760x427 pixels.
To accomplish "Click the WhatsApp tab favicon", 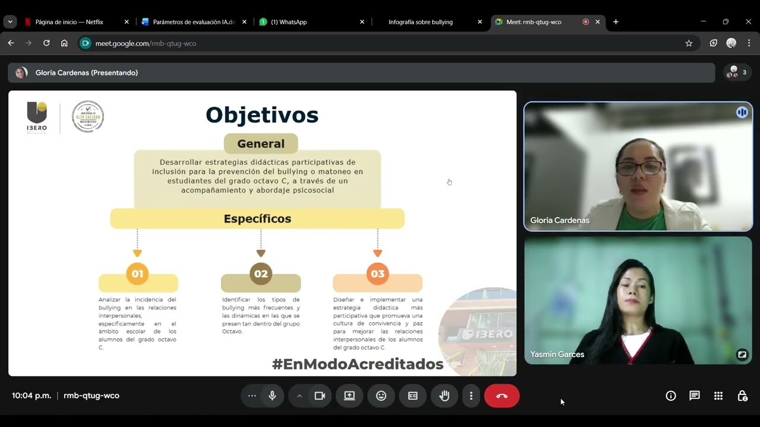I will (263, 22).
